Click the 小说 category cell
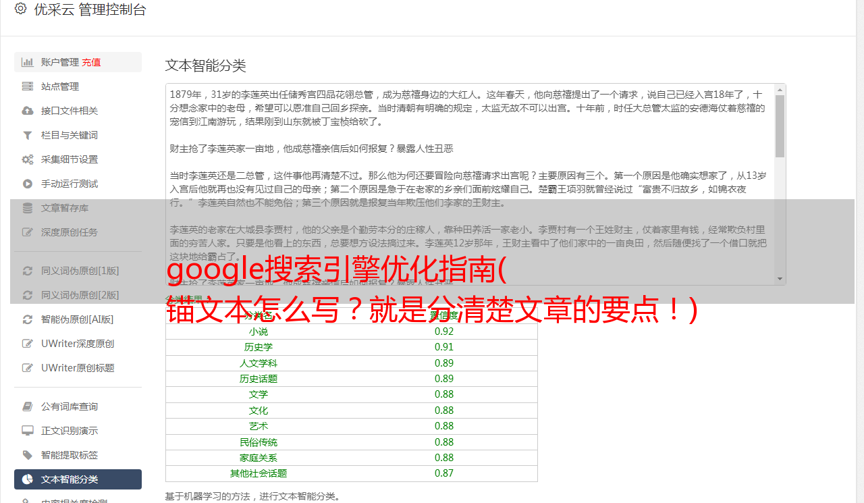 coord(259,332)
